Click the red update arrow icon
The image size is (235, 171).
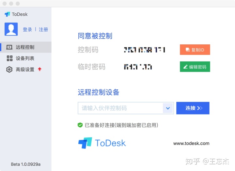(40, 69)
